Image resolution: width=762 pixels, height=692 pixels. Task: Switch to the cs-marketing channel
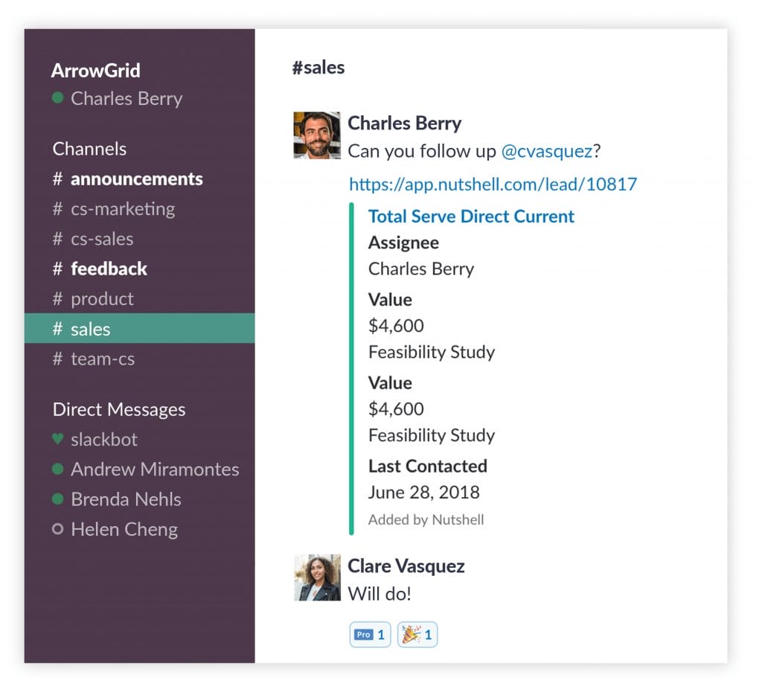coord(123,209)
